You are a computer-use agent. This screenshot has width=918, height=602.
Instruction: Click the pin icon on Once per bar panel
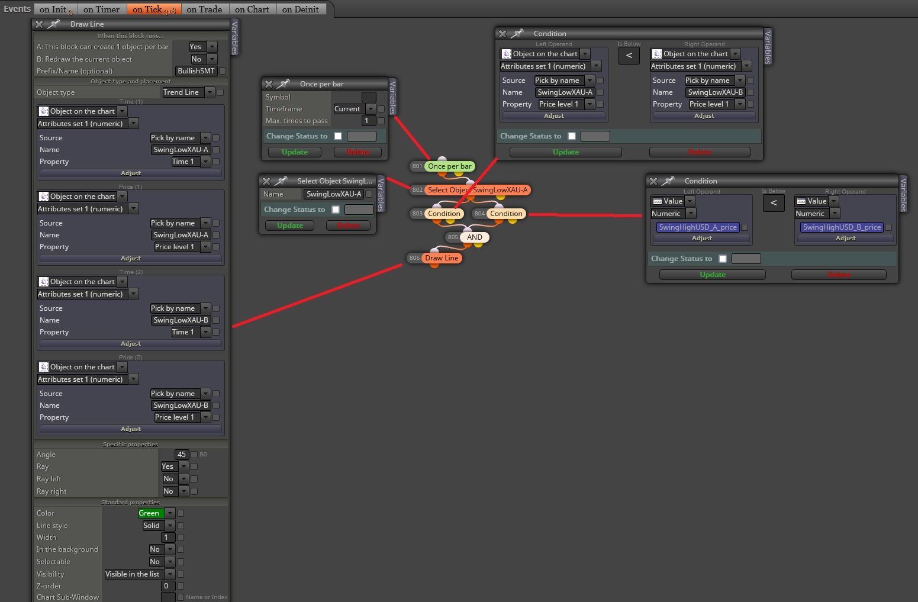283,84
